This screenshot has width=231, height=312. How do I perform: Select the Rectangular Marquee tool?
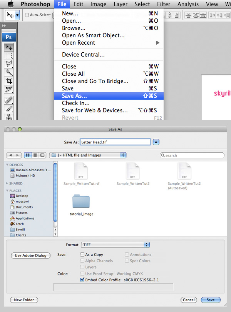[9, 56]
